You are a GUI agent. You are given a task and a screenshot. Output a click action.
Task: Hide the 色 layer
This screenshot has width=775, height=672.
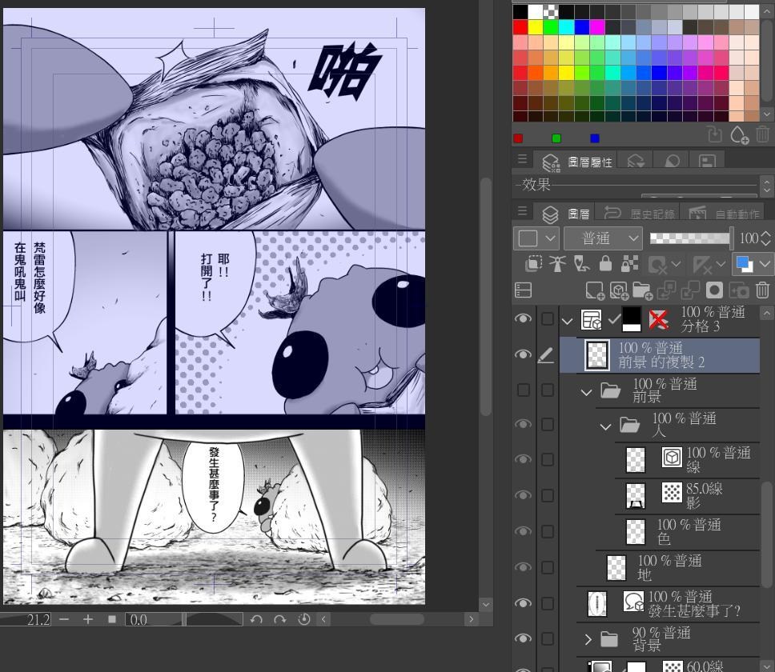pos(523,531)
